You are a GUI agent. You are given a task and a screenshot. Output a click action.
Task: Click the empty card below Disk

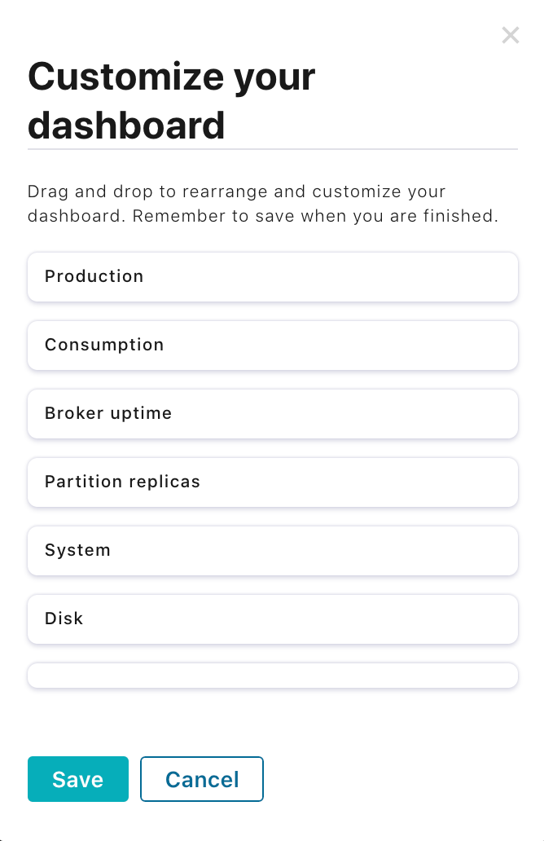click(x=273, y=676)
